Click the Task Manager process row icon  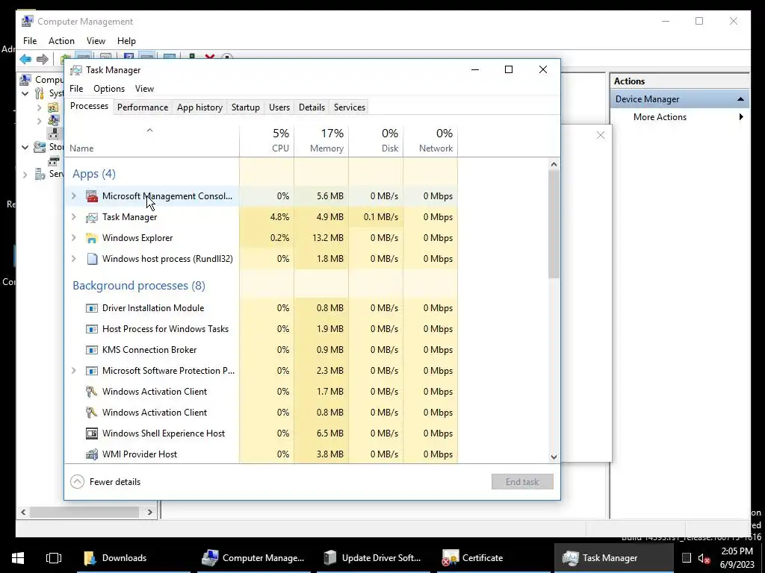pyautogui.click(x=92, y=217)
